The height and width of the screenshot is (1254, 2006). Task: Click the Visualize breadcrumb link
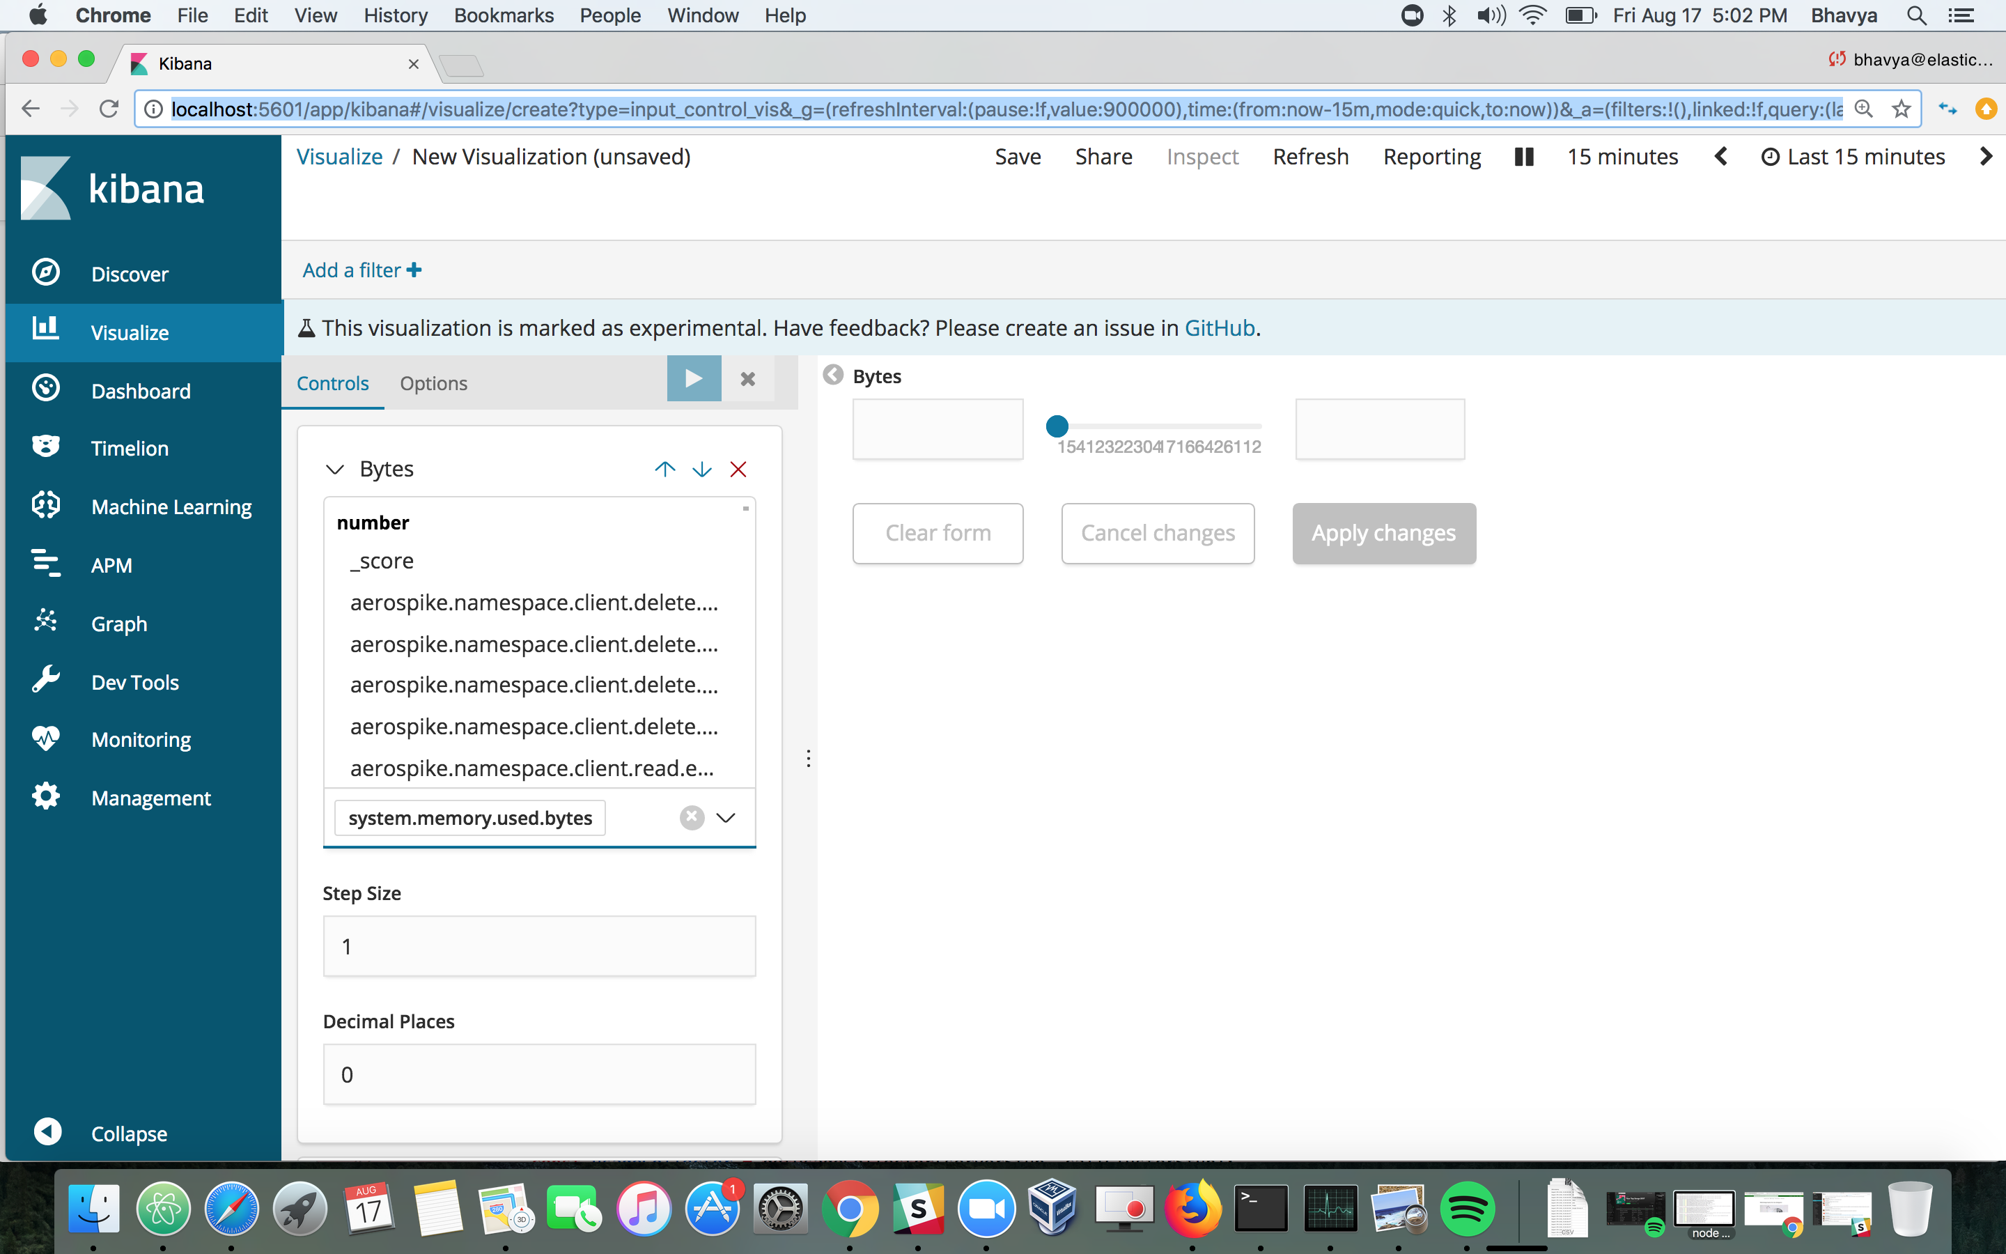339,157
